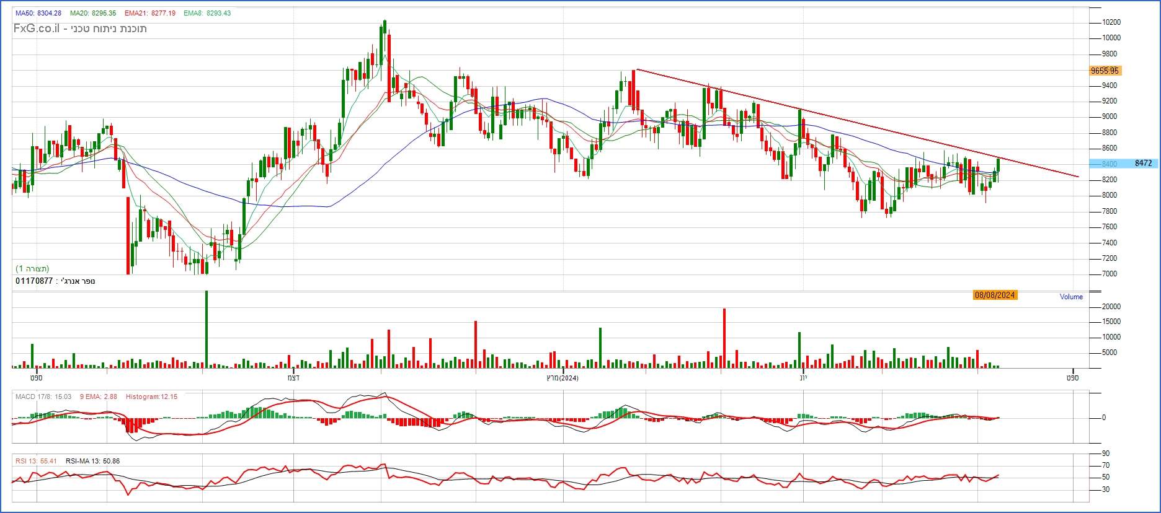
Task: Click the 08/08/2024 date tag
Action: click(994, 296)
